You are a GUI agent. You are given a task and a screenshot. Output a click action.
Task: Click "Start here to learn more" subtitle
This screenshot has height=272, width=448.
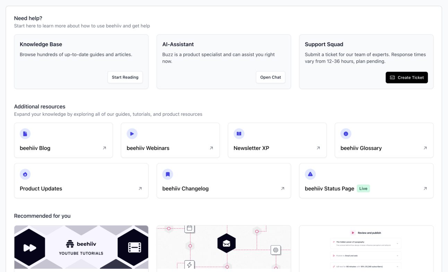click(82, 26)
